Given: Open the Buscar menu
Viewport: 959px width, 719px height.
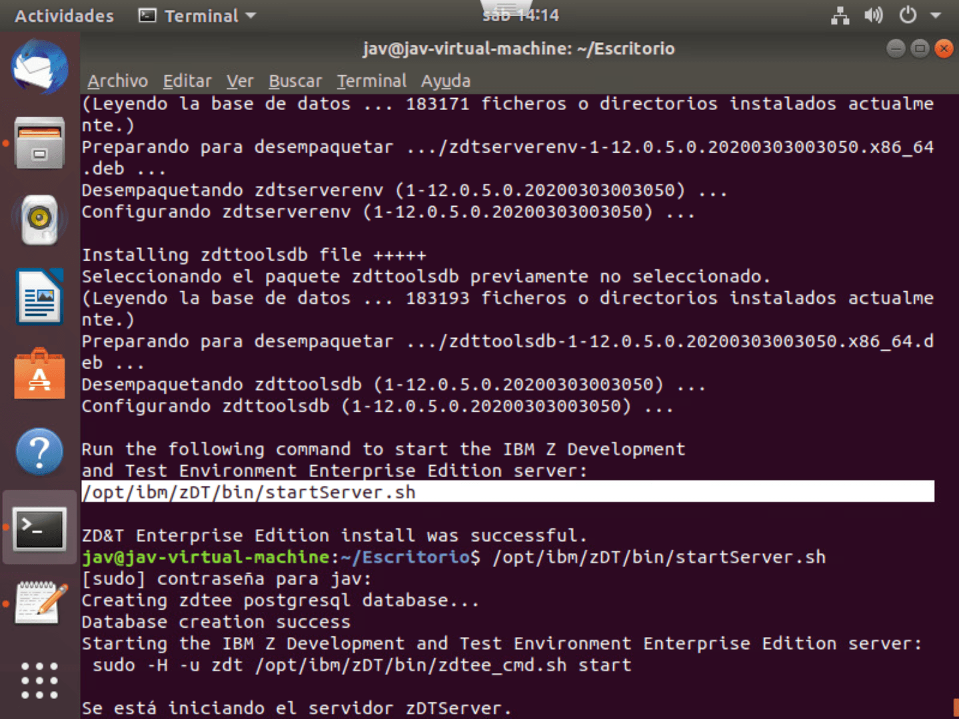Looking at the screenshot, I should click(295, 81).
